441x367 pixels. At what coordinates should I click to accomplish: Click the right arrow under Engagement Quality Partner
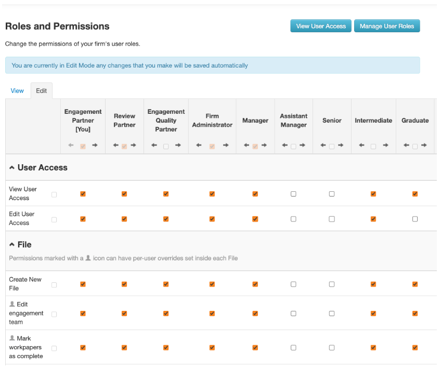tap(178, 146)
